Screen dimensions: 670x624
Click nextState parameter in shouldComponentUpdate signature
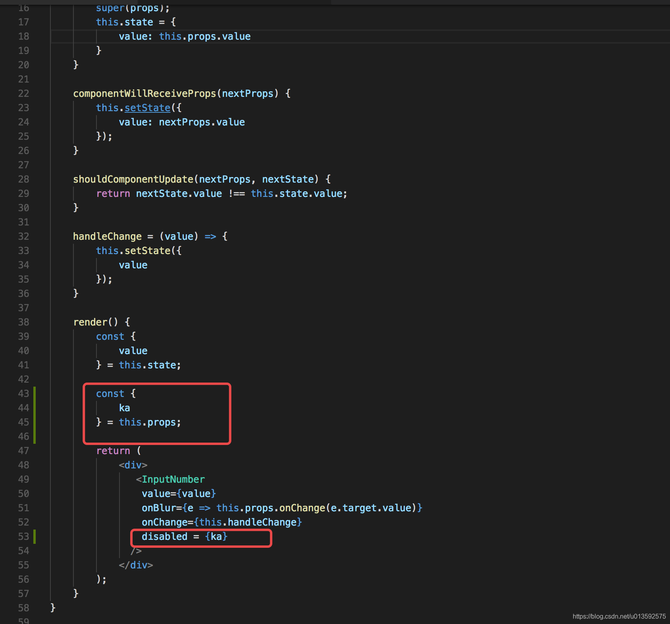click(288, 179)
